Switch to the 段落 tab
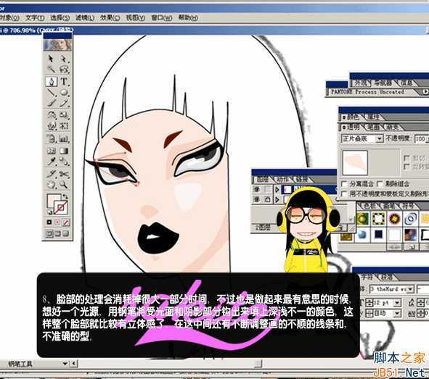429x379 pixels. pyautogui.click(x=387, y=277)
